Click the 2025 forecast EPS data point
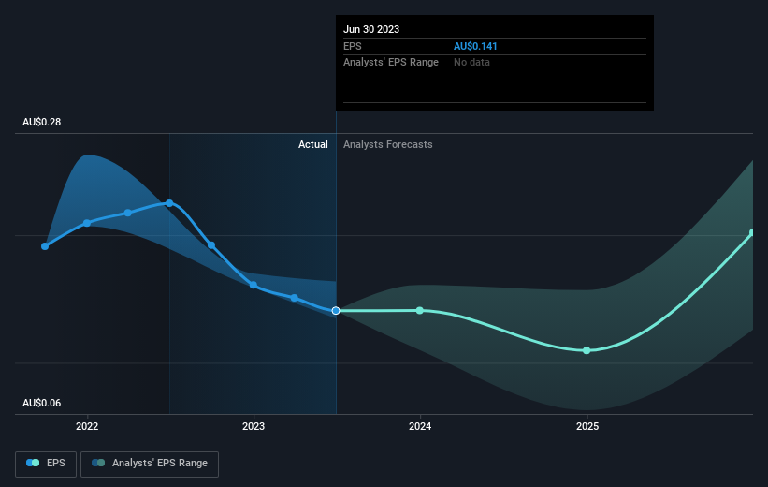 [x=587, y=350]
